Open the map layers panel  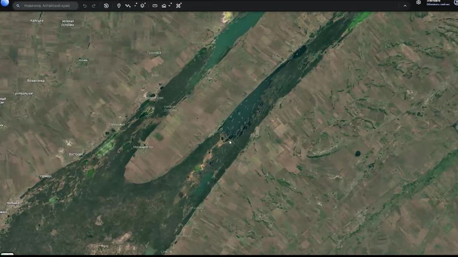coord(142,6)
